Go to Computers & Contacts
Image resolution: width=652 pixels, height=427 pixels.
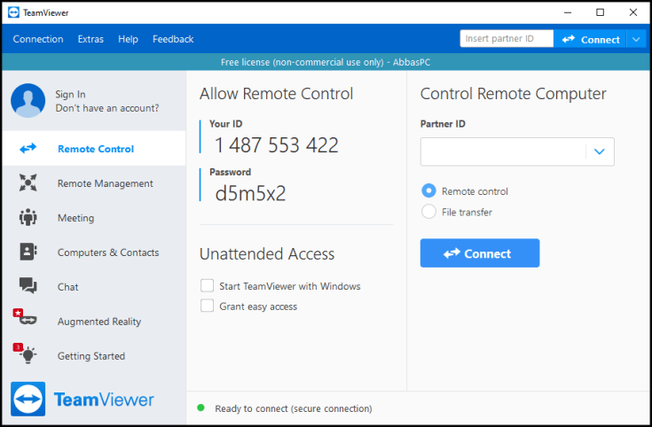(94, 252)
